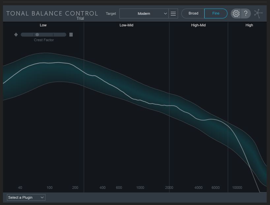
Task: Click the 600 Hz frequency label
Action: click(119, 188)
